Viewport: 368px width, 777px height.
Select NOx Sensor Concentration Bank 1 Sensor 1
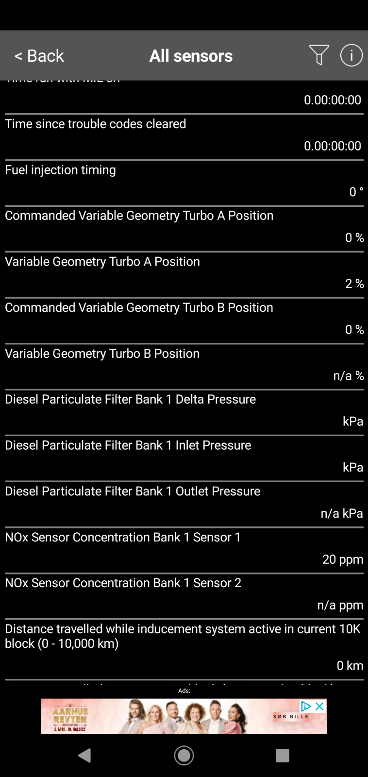tap(184, 551)
